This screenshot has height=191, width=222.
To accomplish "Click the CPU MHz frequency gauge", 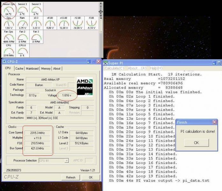I will coord(9,50).
